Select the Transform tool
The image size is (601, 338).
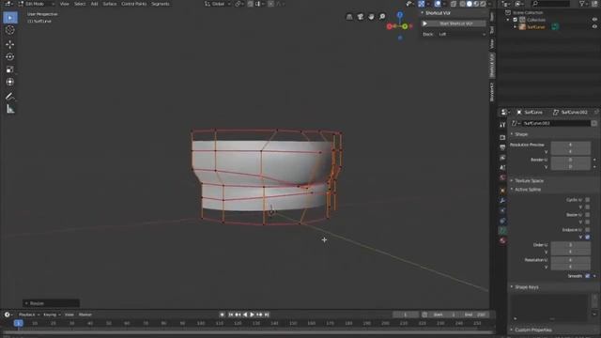point(10,82)
